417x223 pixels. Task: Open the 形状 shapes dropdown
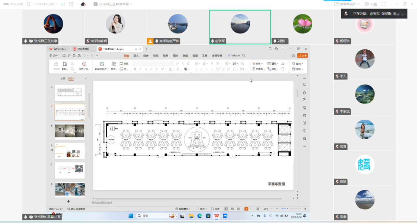tap(257, 64)
